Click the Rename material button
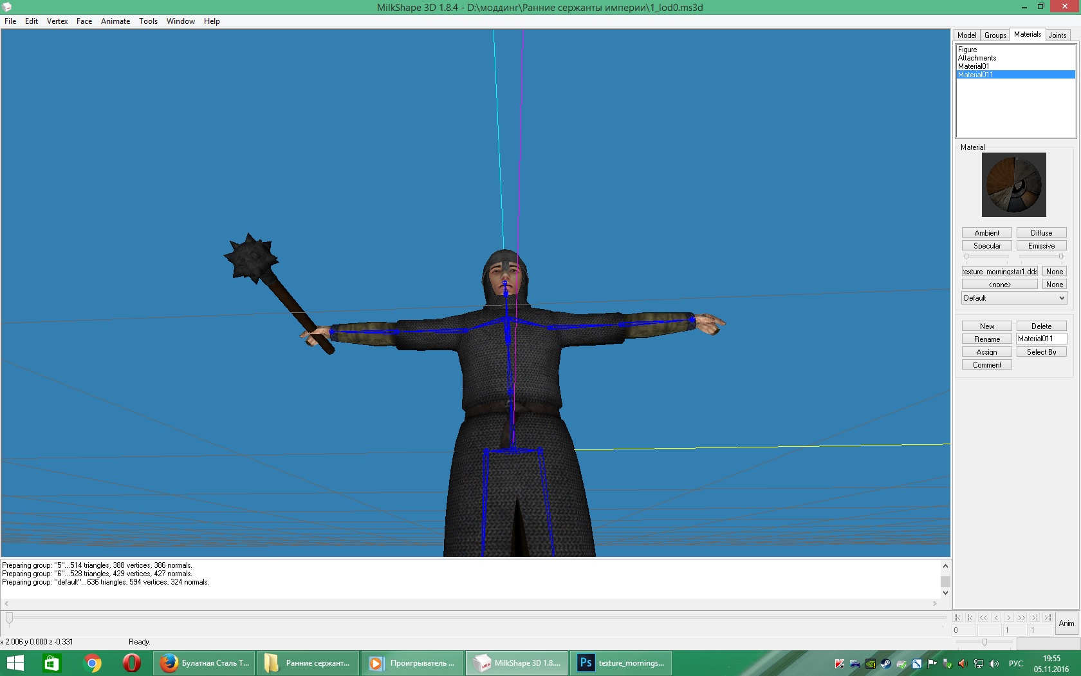 [987, 339]
